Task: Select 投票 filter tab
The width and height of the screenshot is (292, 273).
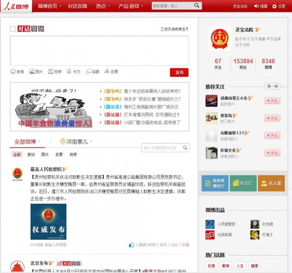Action: [x=59, y=155]
